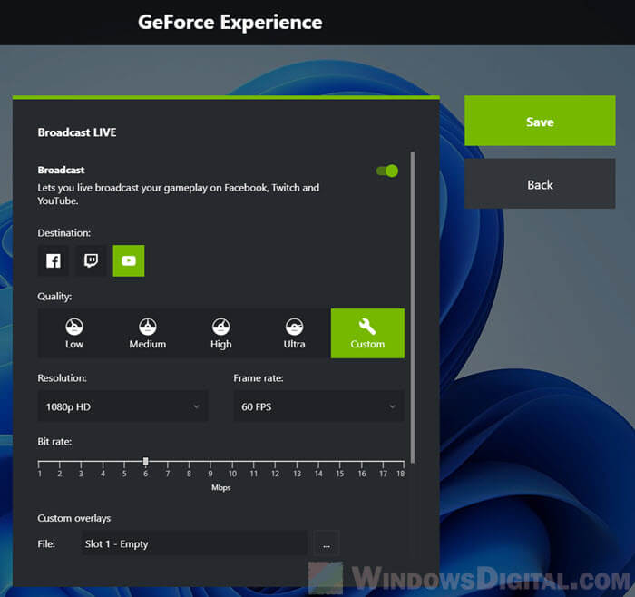Select the Custom quality wrench option
This screenshot has height=597, width=635.
[367, 333]
